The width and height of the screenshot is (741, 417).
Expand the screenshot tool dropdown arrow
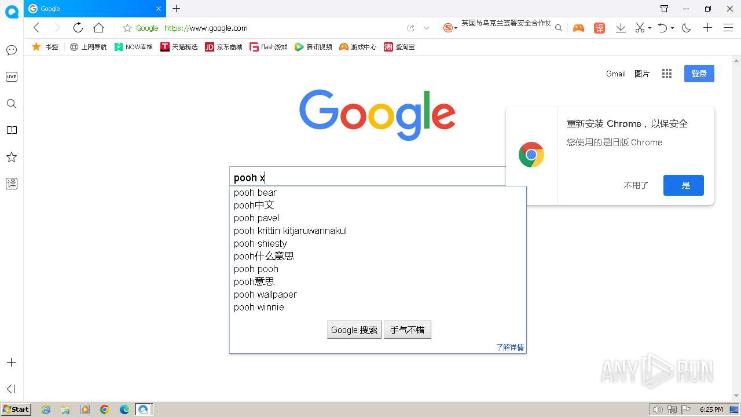pos(650,28)
